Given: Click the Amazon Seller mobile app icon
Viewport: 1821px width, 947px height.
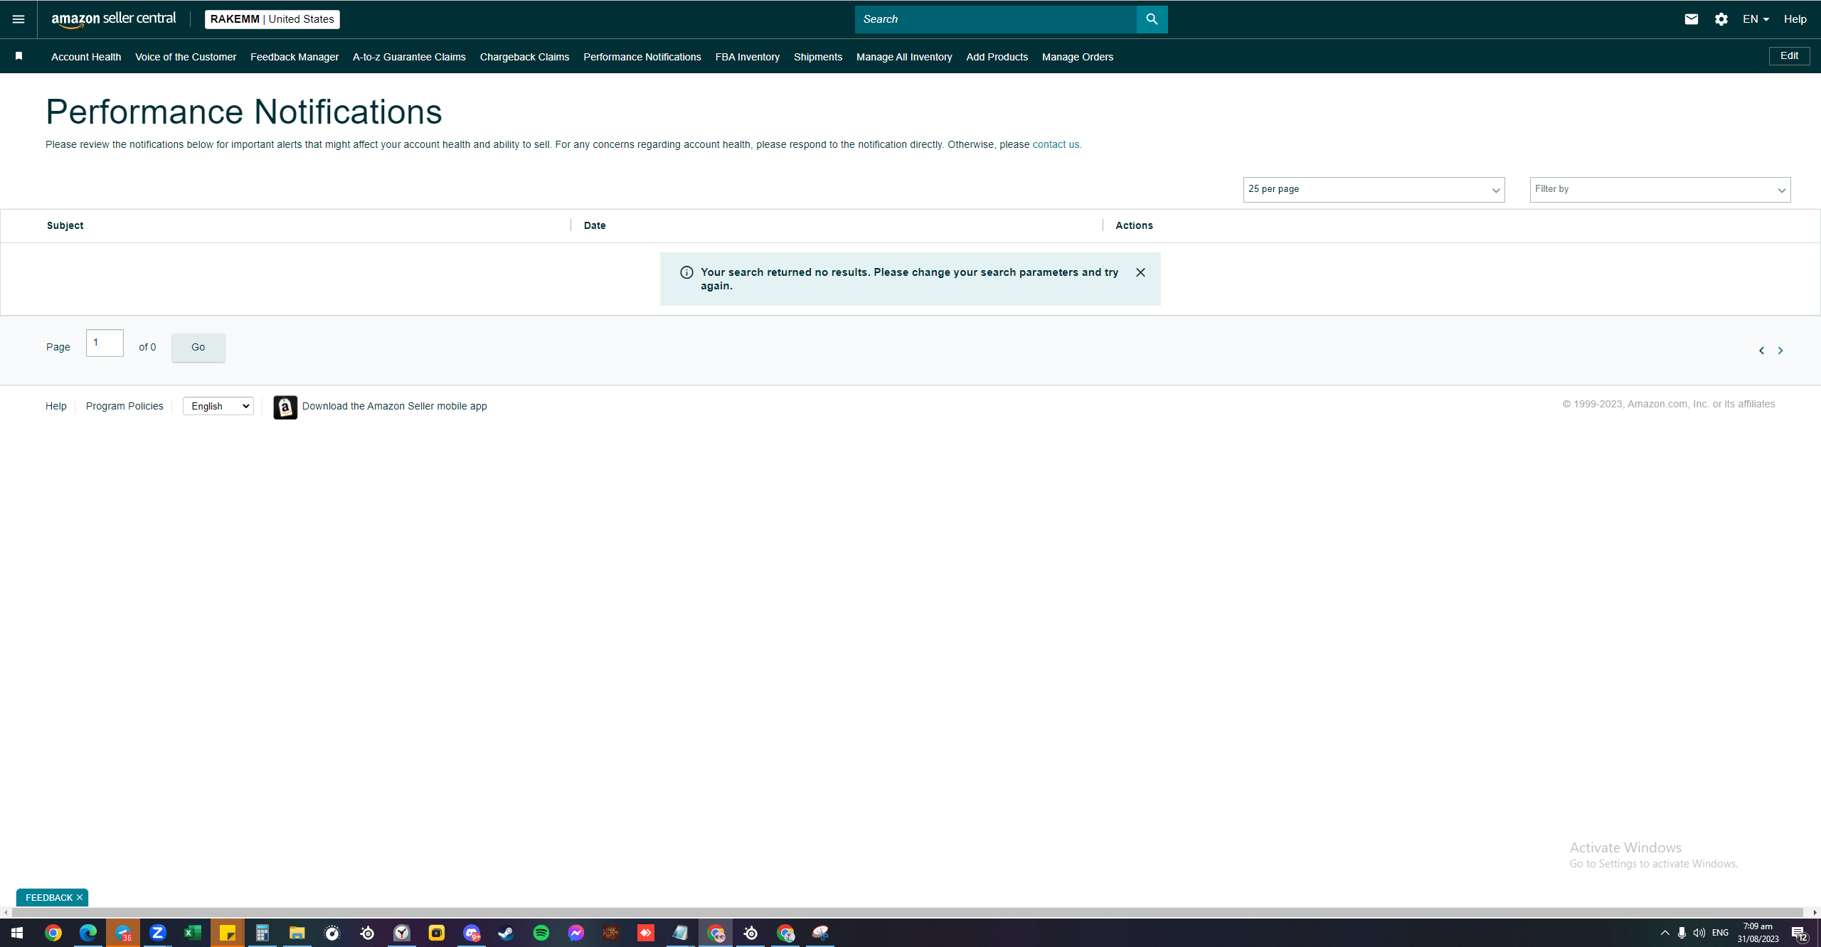Looking at the screenshot, I should pyautogui.click(x=285, y=407).
